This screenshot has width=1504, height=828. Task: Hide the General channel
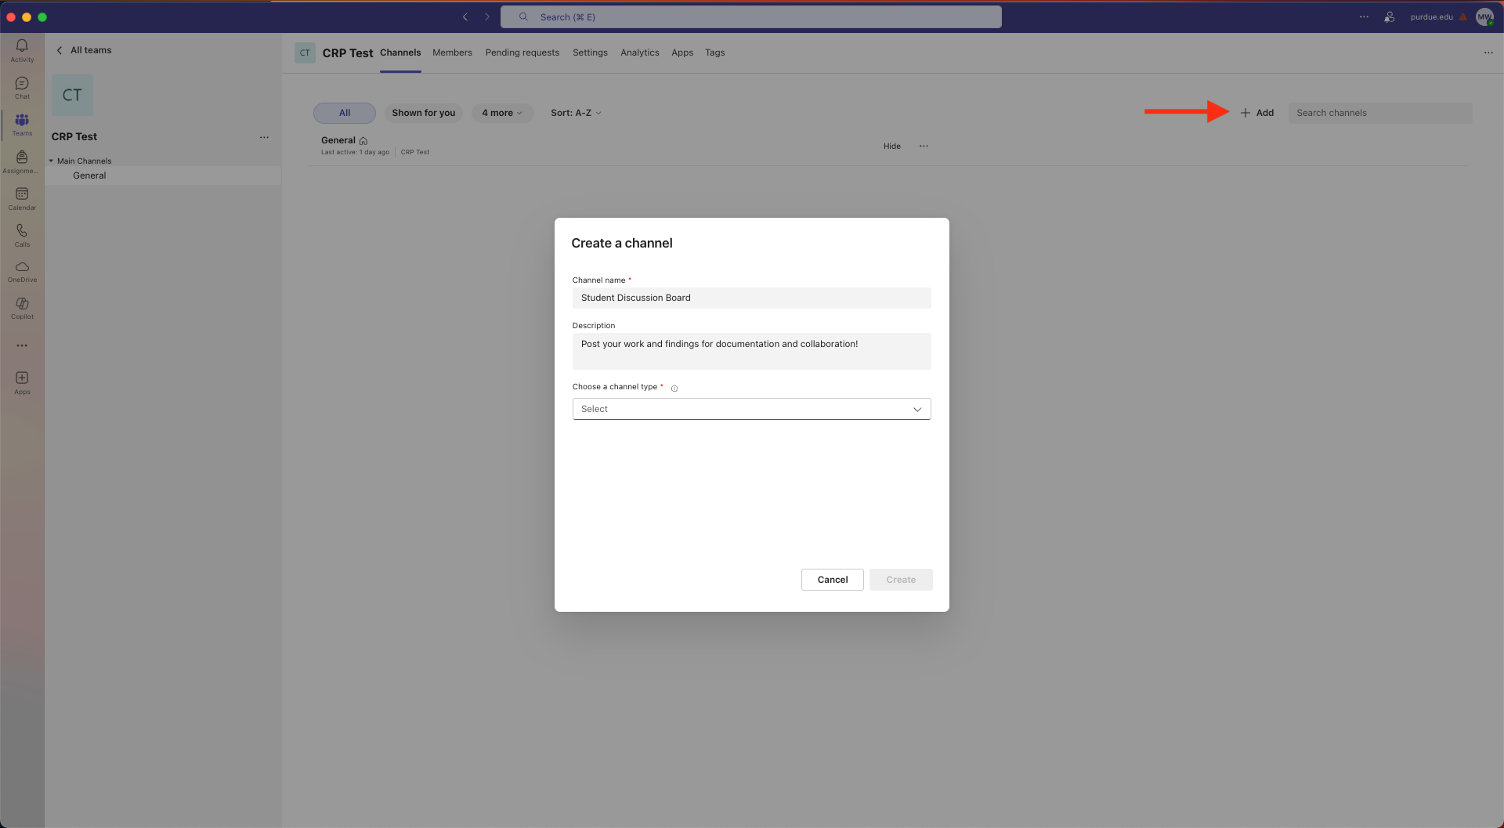click(891, 146)
